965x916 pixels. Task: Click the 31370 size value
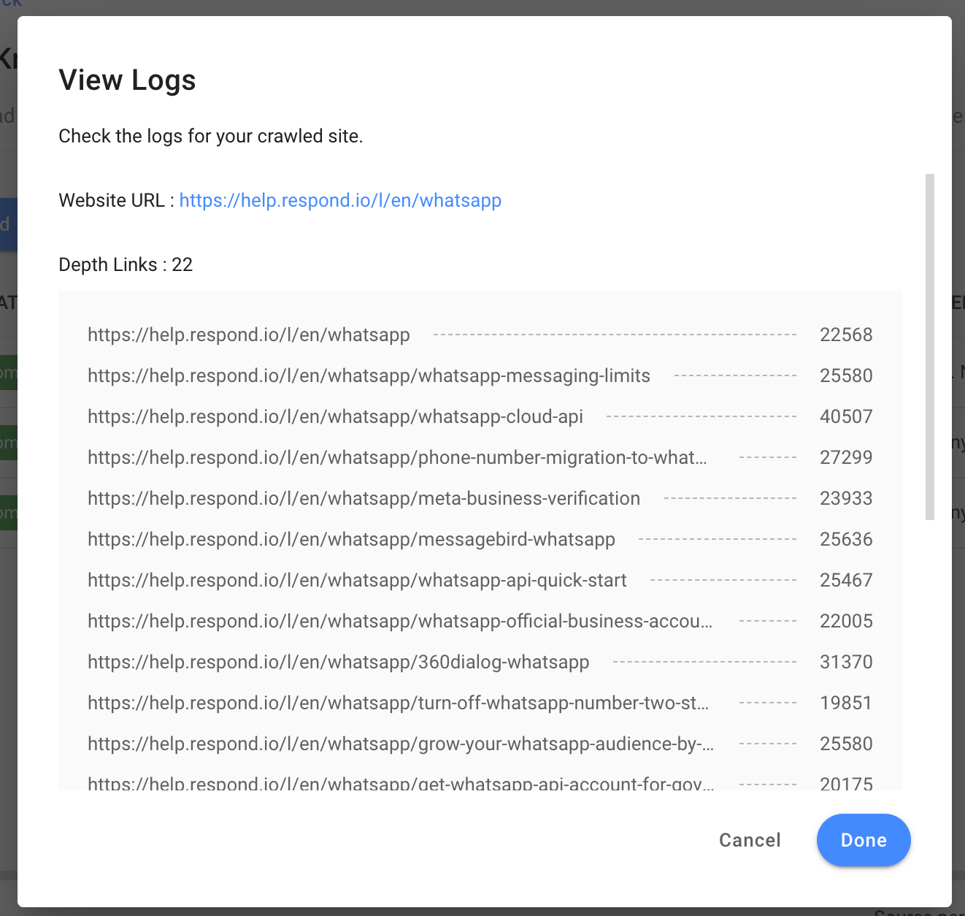point(846,662)
